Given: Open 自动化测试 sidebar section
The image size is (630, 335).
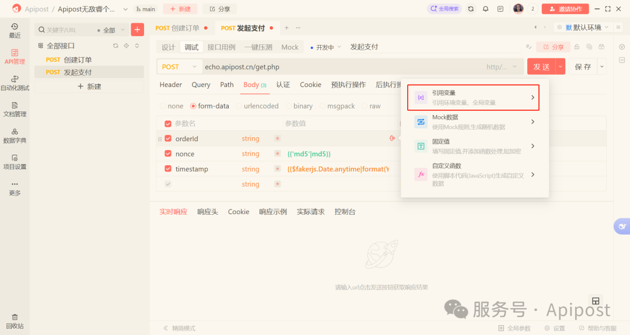Looking at the screenshot, I should (x=15, y=83).
